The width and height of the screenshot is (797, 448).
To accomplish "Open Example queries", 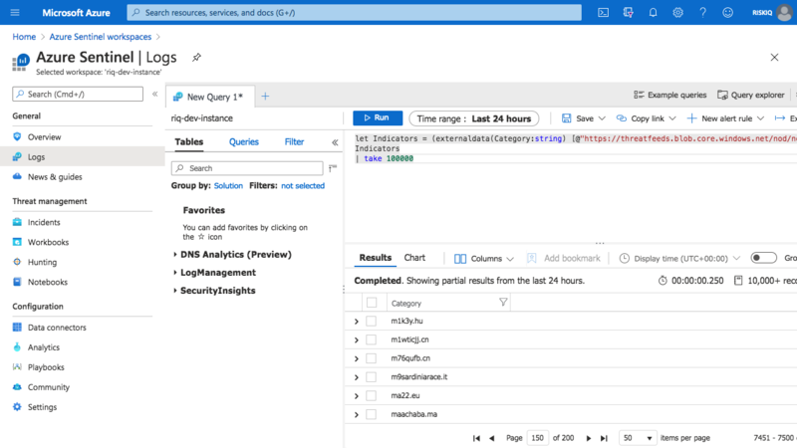I will [x=669, y=95].
